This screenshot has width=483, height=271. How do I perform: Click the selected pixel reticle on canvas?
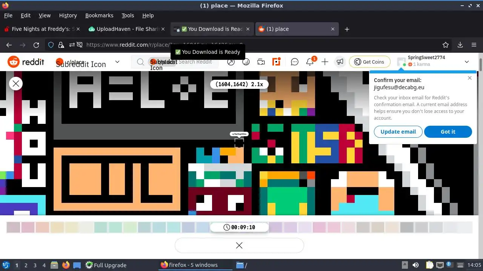coord(239,143)
